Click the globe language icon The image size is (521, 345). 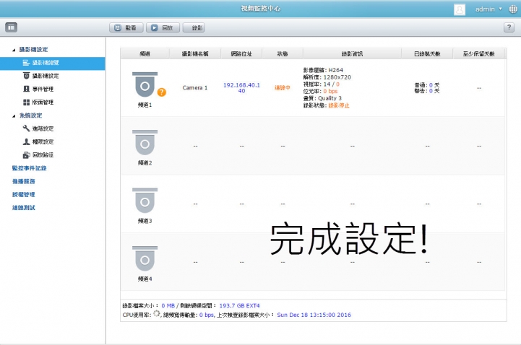pos(512,9)
